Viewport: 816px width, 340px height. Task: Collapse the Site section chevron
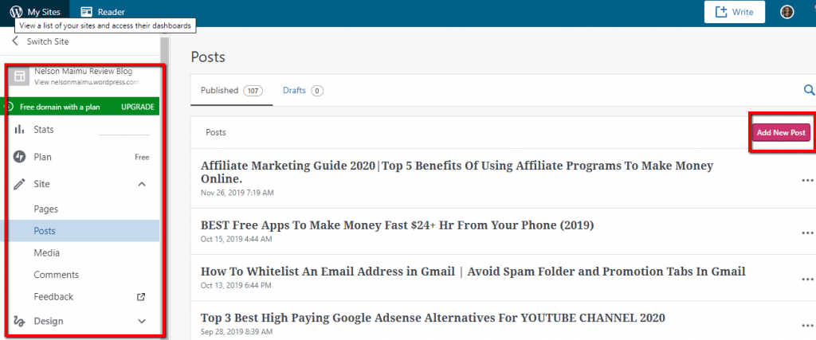(x=142, y=184)
